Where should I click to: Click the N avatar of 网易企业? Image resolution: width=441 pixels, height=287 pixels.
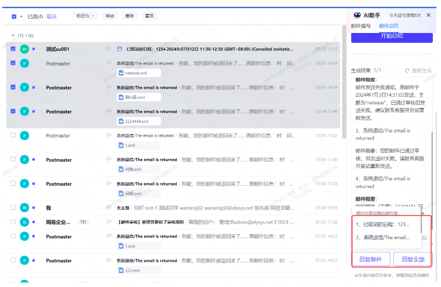pos(24,222)
